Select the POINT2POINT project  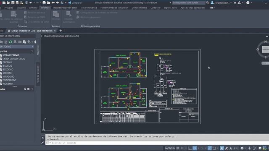click(x=9, y=80)
